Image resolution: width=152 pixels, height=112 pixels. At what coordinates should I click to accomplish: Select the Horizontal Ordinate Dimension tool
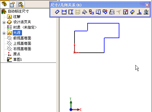click(98, 12)
